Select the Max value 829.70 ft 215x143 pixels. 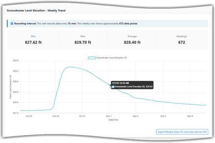pyautogui.click(x=83, y=42)
